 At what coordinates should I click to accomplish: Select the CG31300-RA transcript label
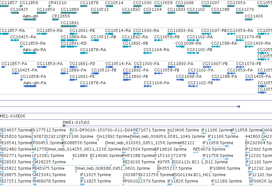click(146, 31)
